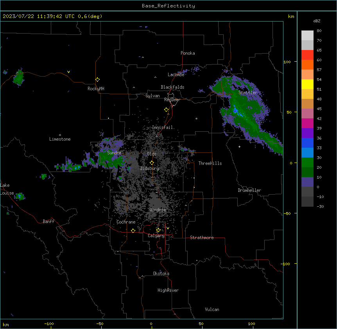Pick the bright green swatch between 30 and 20

coord(307,163)
